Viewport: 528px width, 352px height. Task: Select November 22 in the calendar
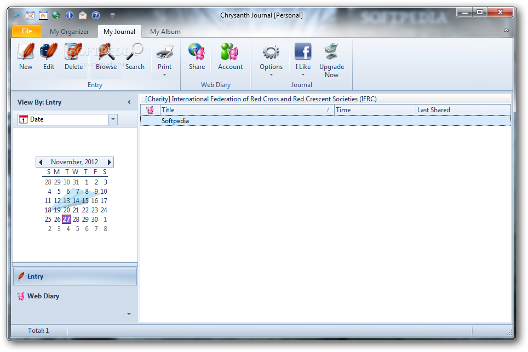[x=85, y=210]
